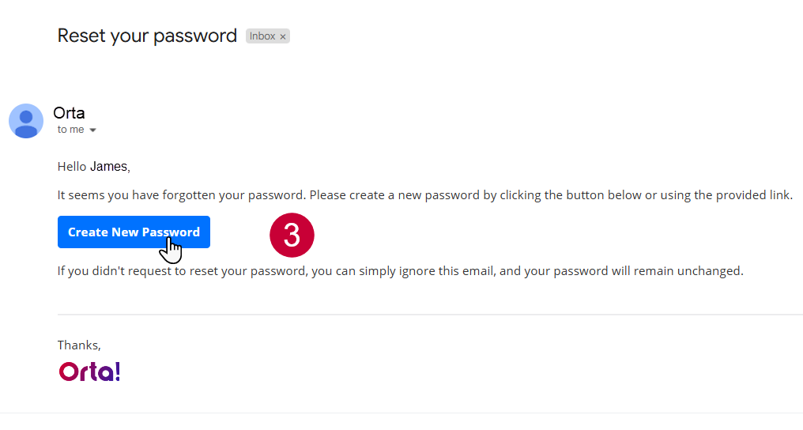Click the divider line below Orta logo
803x430 pixels.
[401, 413]
